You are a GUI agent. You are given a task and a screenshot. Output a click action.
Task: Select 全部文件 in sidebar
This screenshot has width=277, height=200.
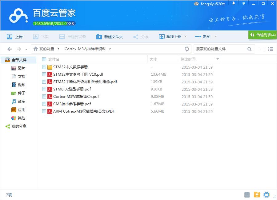click(19, 60)
